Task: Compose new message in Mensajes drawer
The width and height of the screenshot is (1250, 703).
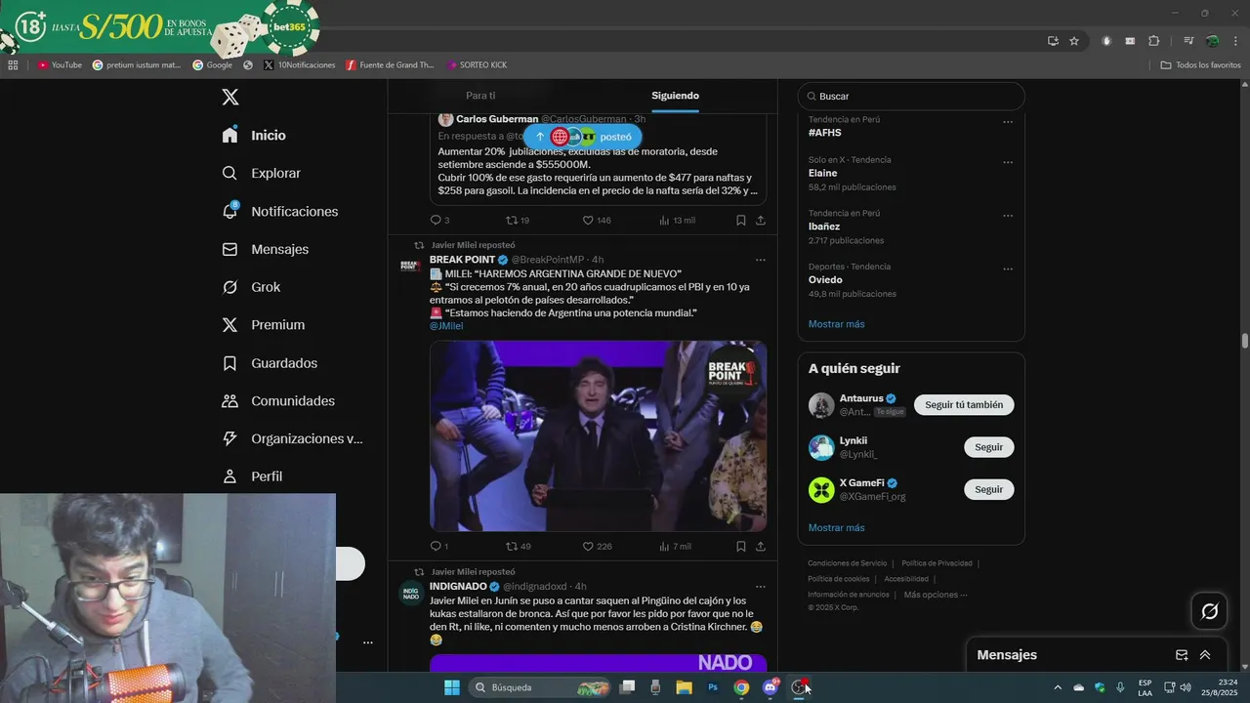Action: (x=1182, y=655)
